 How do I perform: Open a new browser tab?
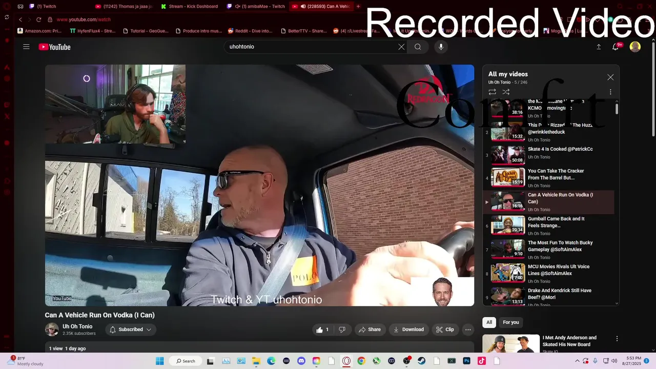pos(358,6)
